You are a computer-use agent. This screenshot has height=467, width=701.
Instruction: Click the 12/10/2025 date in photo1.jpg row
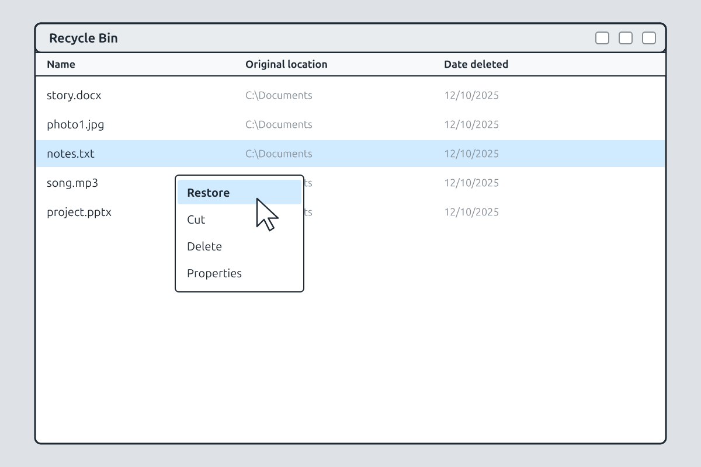click(471, 124)
